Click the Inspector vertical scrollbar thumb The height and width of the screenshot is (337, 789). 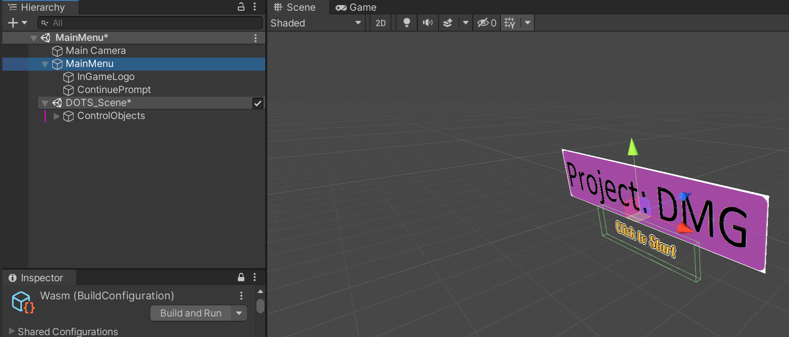point(261,306)
